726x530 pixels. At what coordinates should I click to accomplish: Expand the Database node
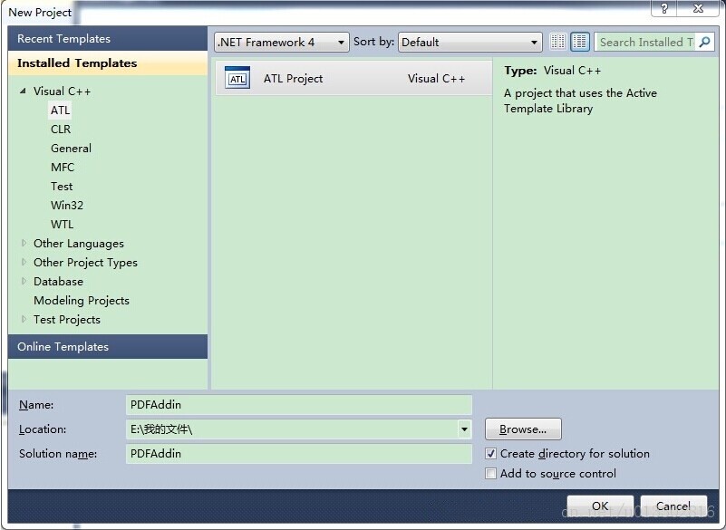tap(24, 281)
